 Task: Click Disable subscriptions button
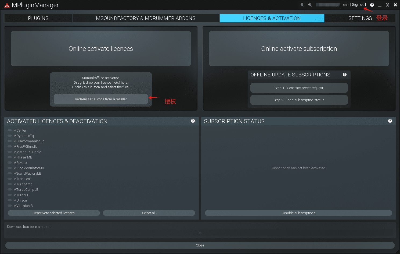click(x=298, y=213)
